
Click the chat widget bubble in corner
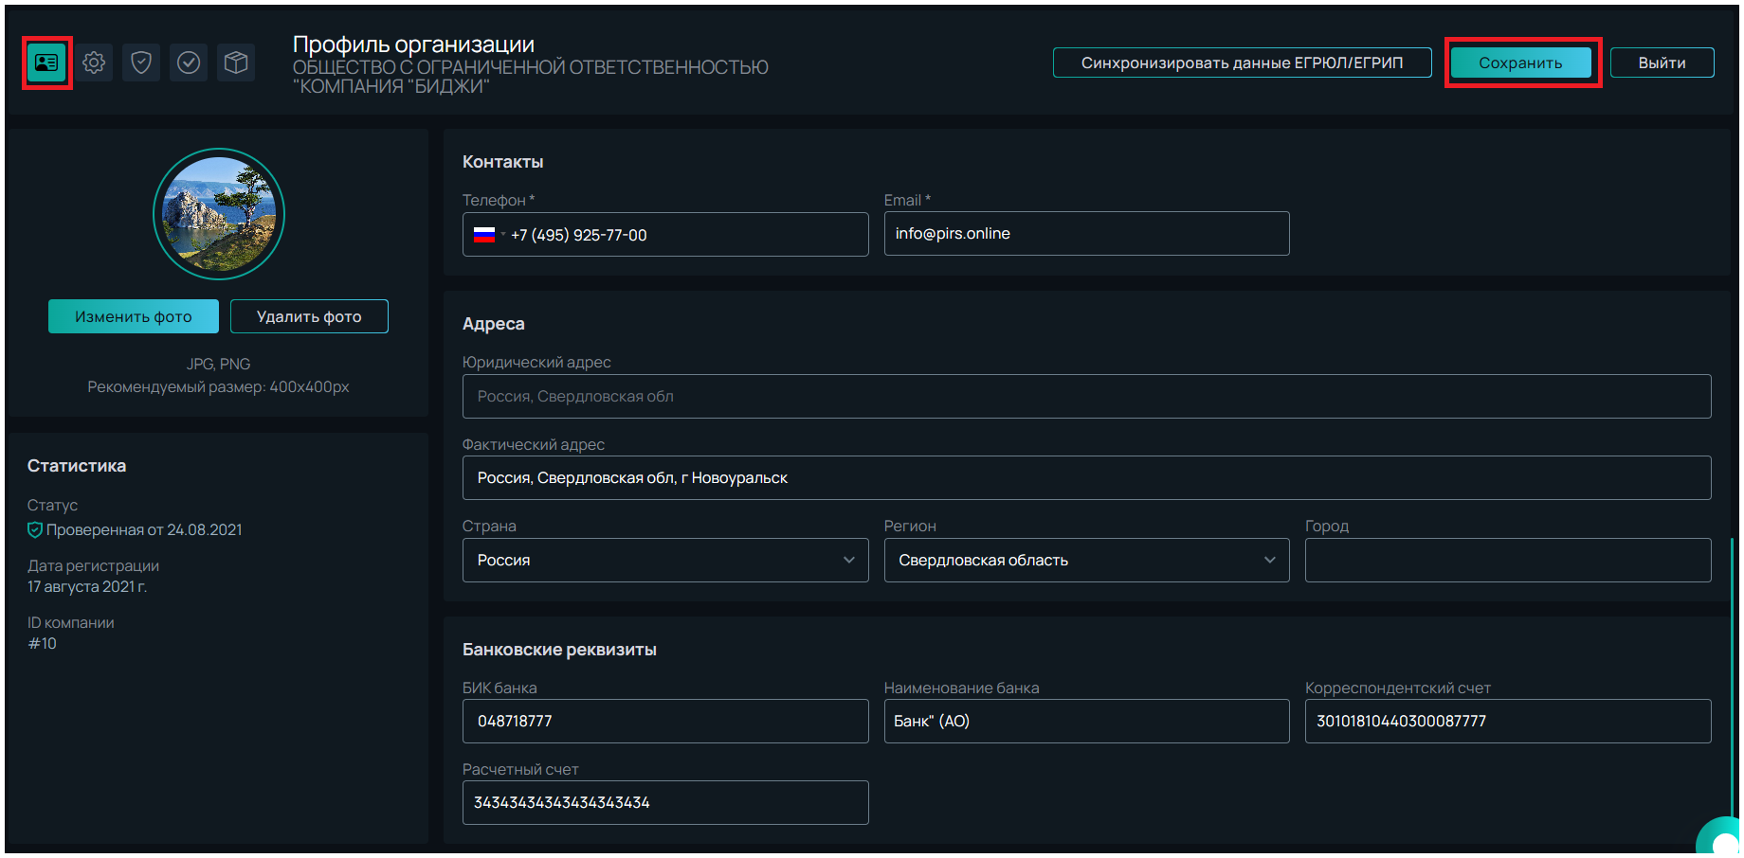[x=1722, y=839]
